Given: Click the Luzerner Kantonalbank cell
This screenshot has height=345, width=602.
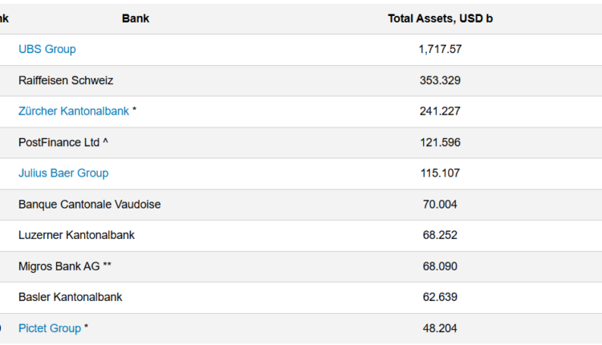Looking at the screenshot, I should [x=76, y=235].
